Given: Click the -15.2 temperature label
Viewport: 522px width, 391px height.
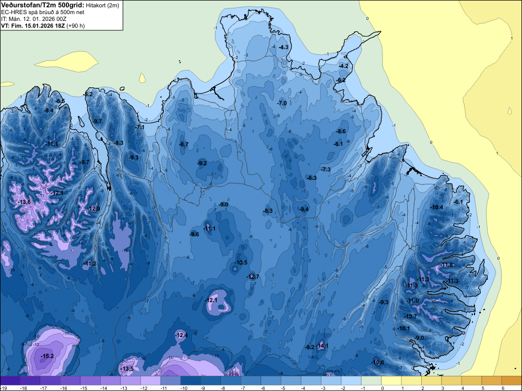Looking at the screenshot, I should (47, 356).
